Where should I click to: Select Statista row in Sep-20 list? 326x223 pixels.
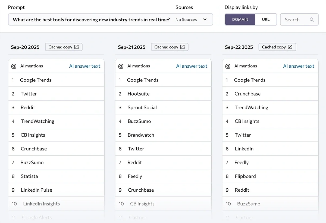tap(29, 176)
